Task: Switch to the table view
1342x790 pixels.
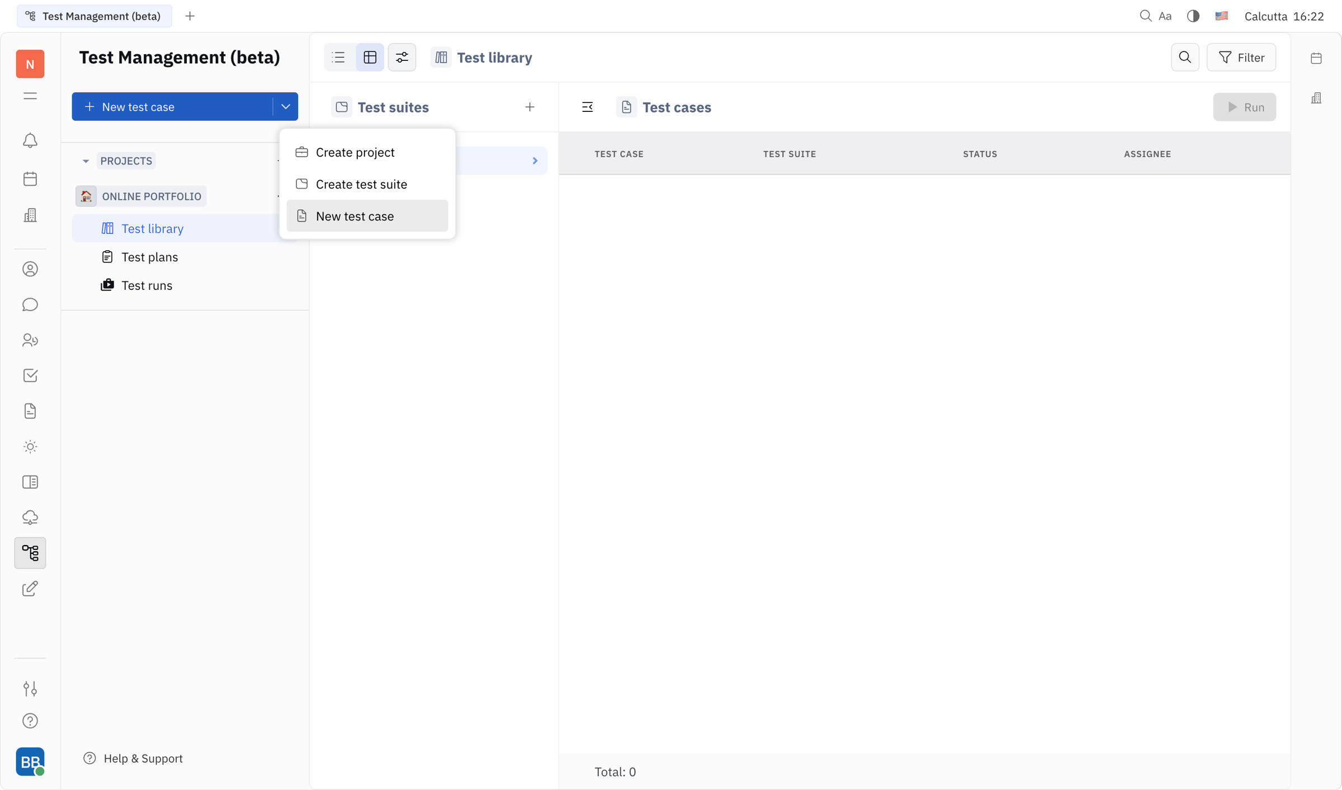Action: pyautogui.click(x=370, y=57)
